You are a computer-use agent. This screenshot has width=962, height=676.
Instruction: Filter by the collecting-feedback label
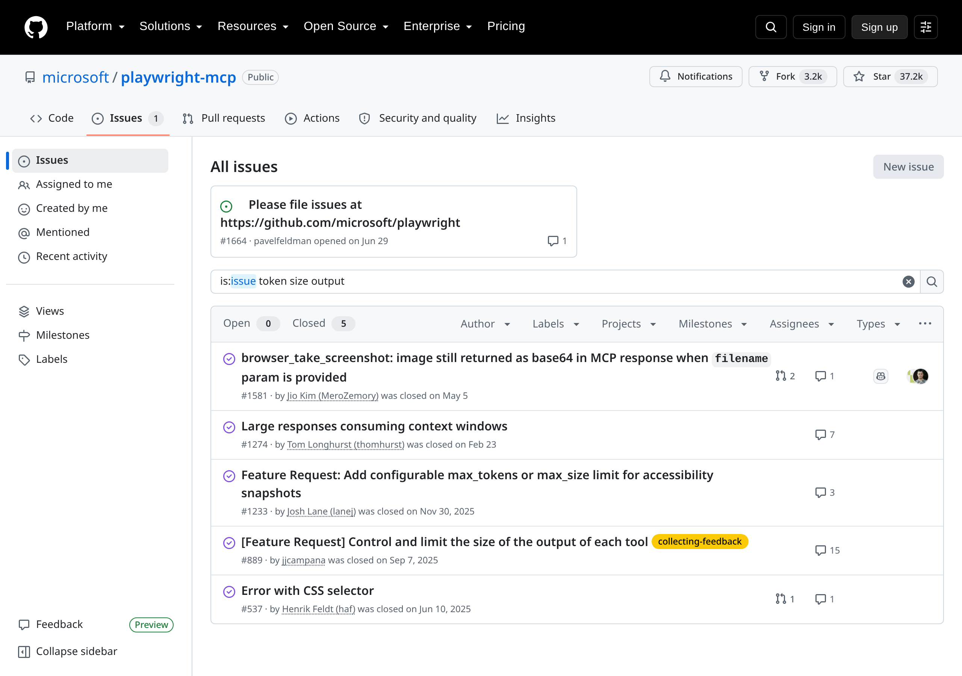(700, 542)
